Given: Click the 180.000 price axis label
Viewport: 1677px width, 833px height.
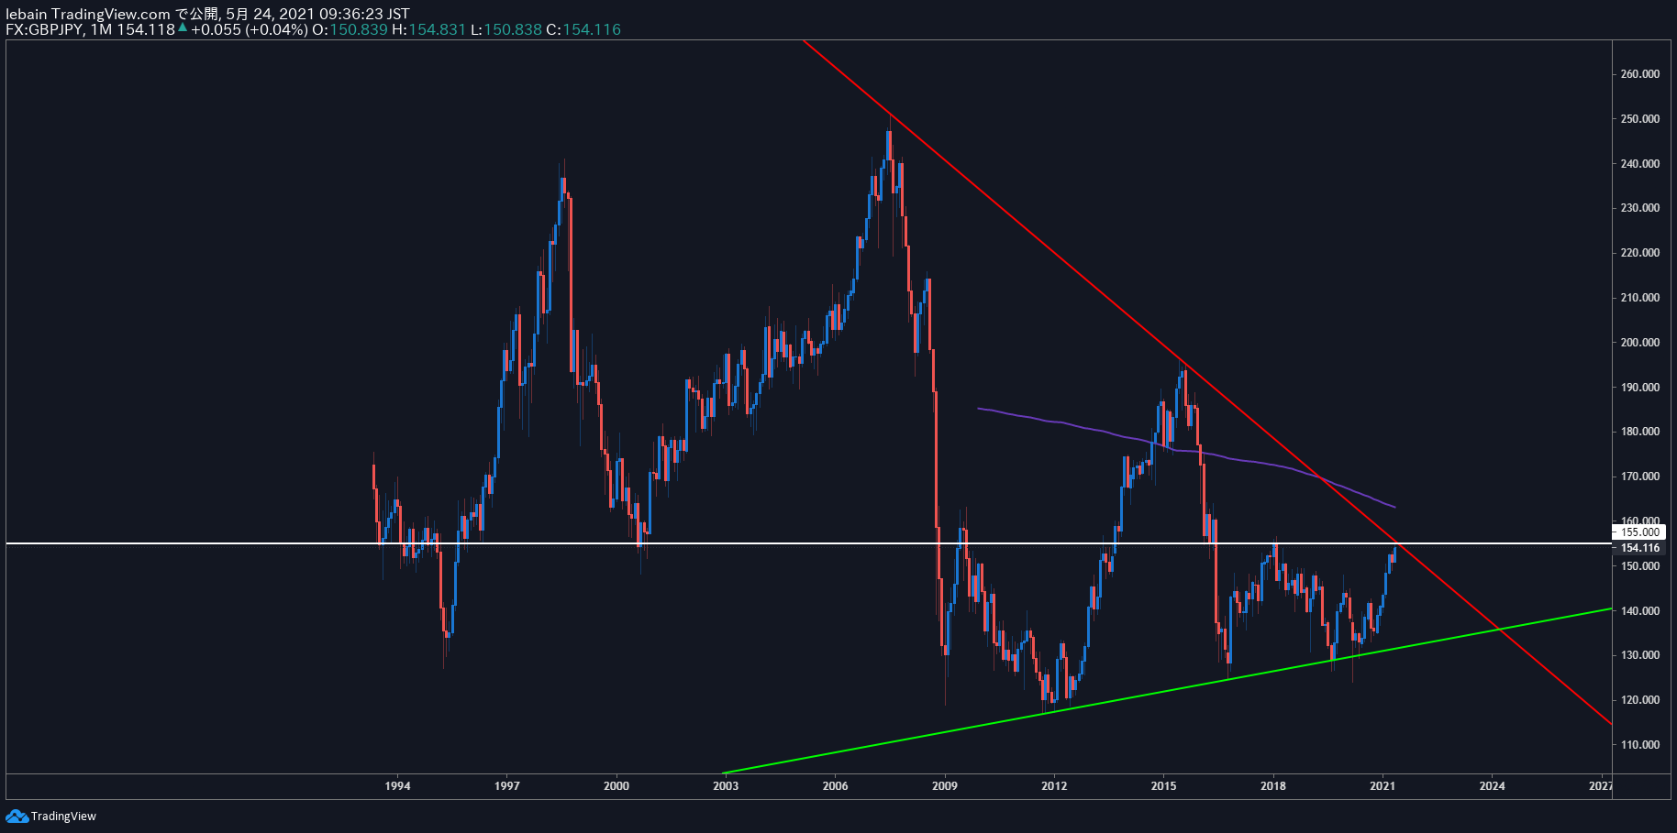Looking at the screenshot, I should click(x=1640, y=432).
